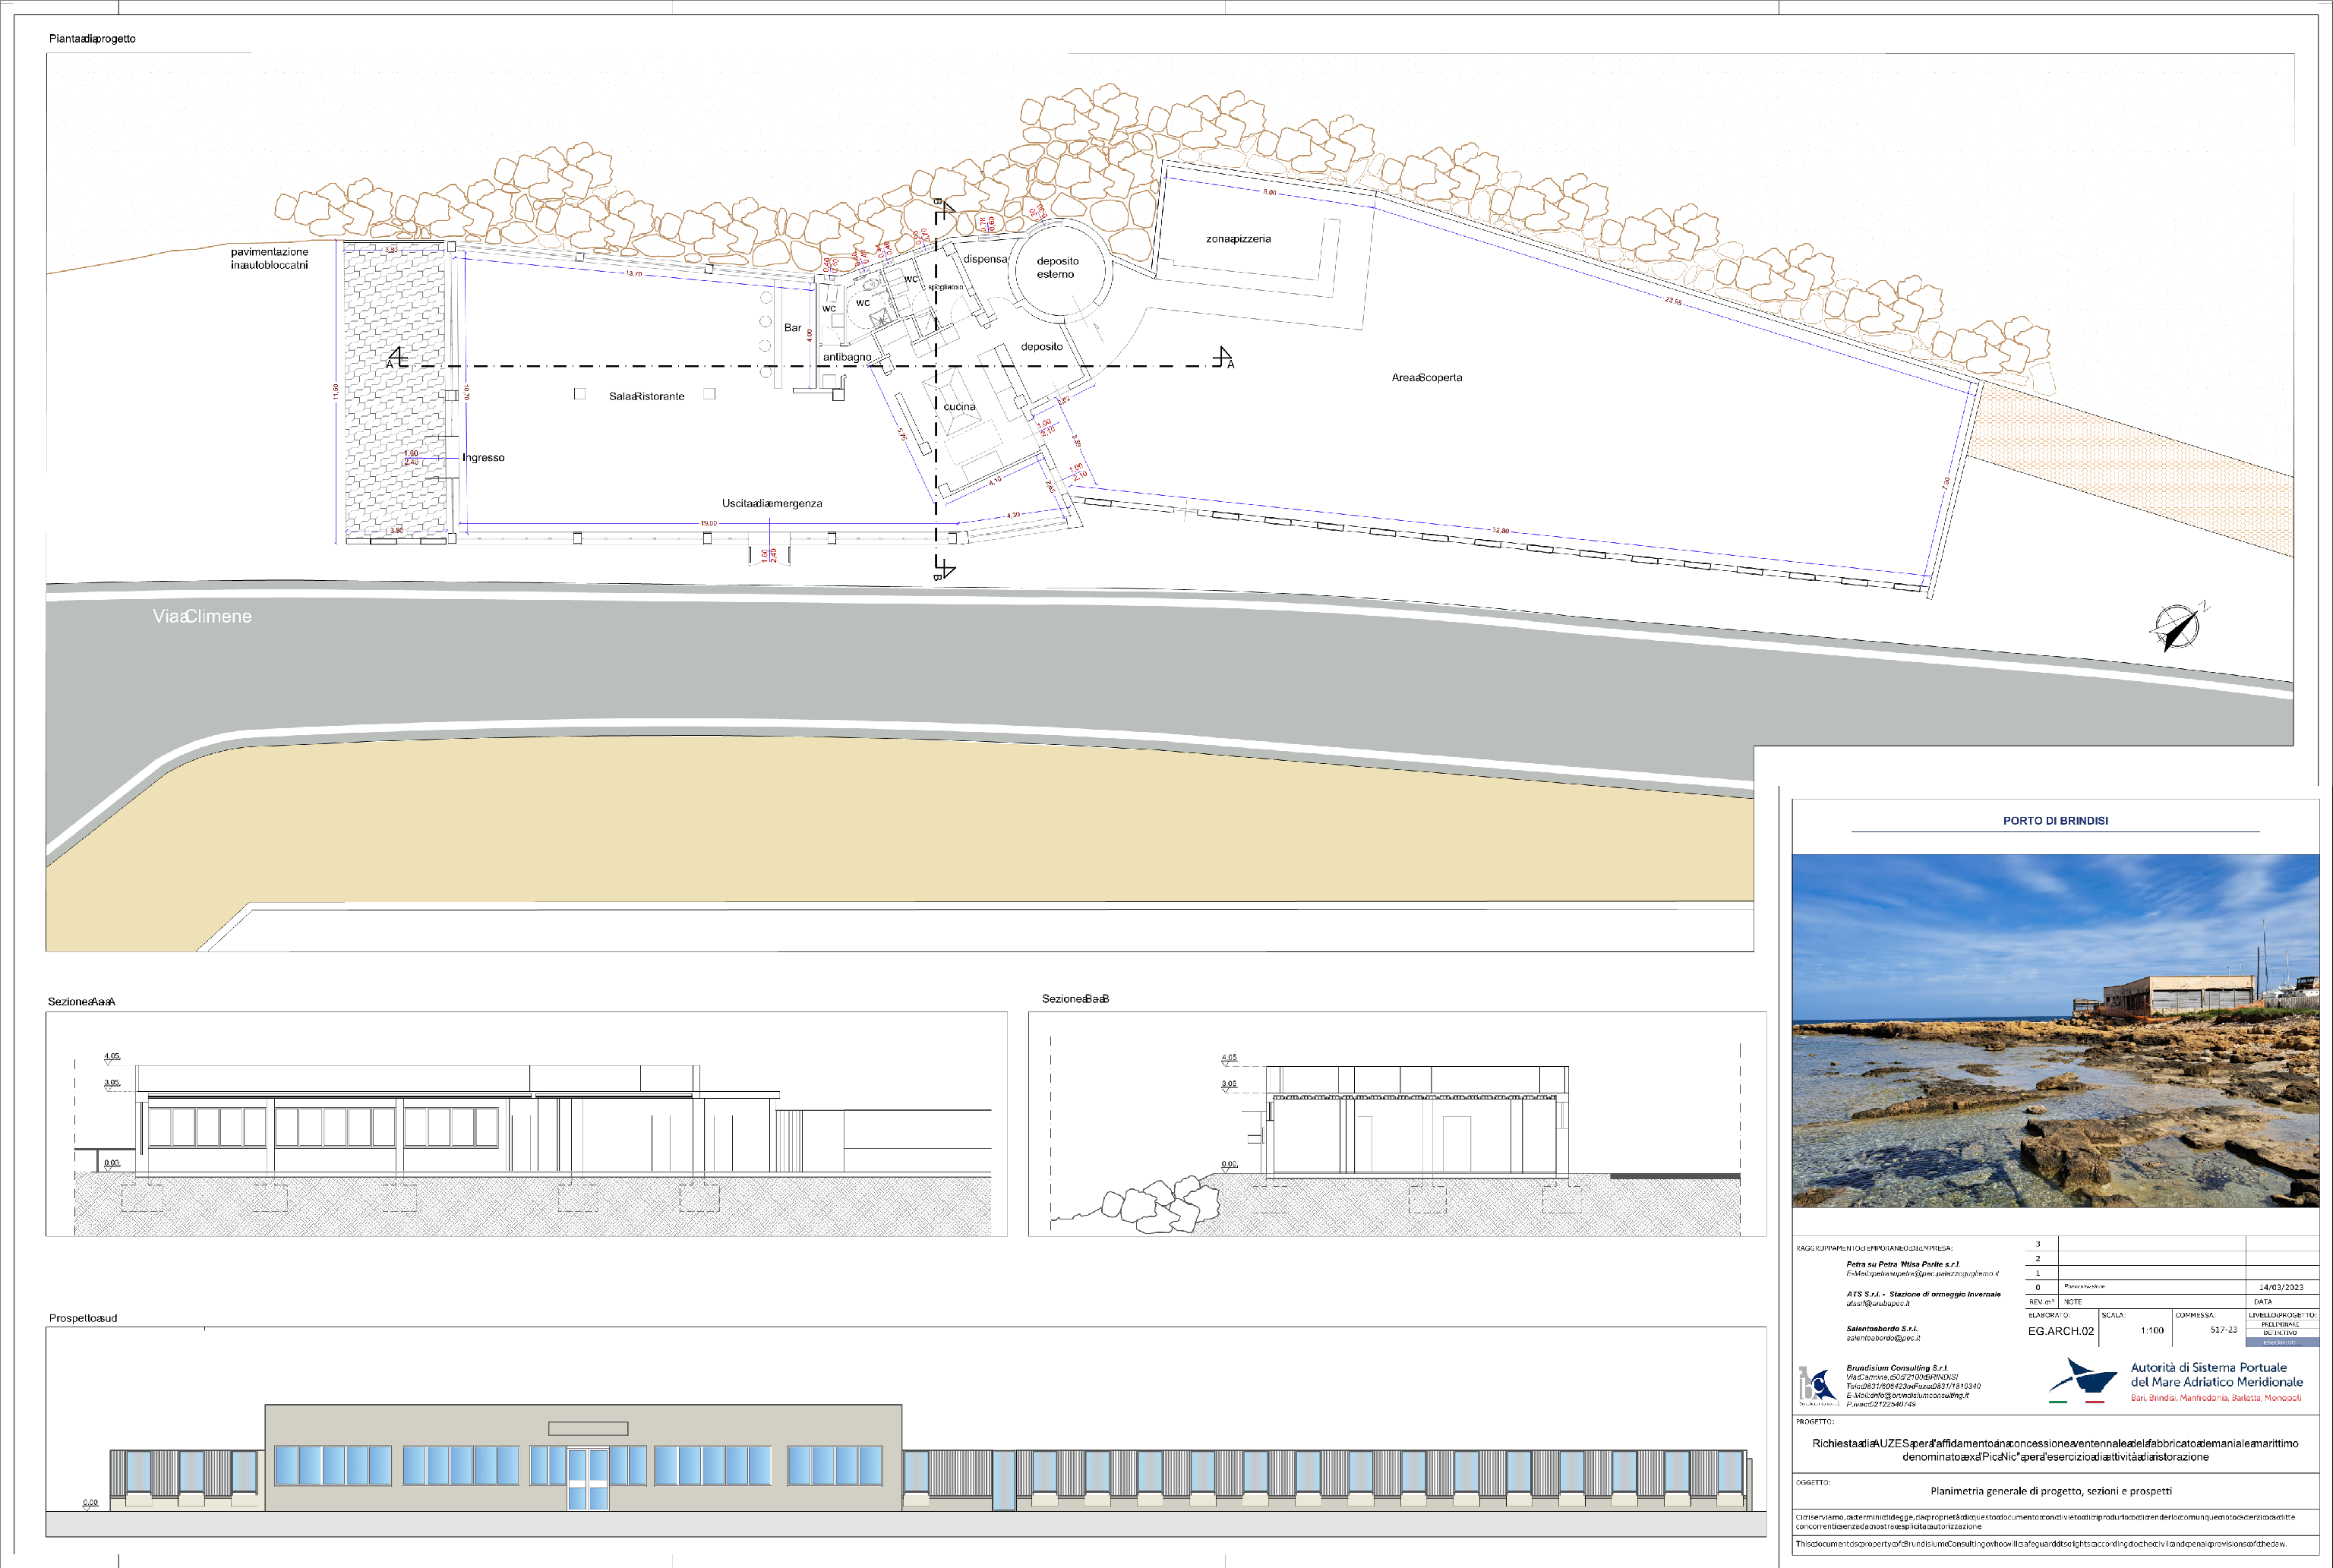Click the 'EG.ARCH.02' drawing code
The width and height of the screenshot is (2333, 1568).
(2061, 1332)
